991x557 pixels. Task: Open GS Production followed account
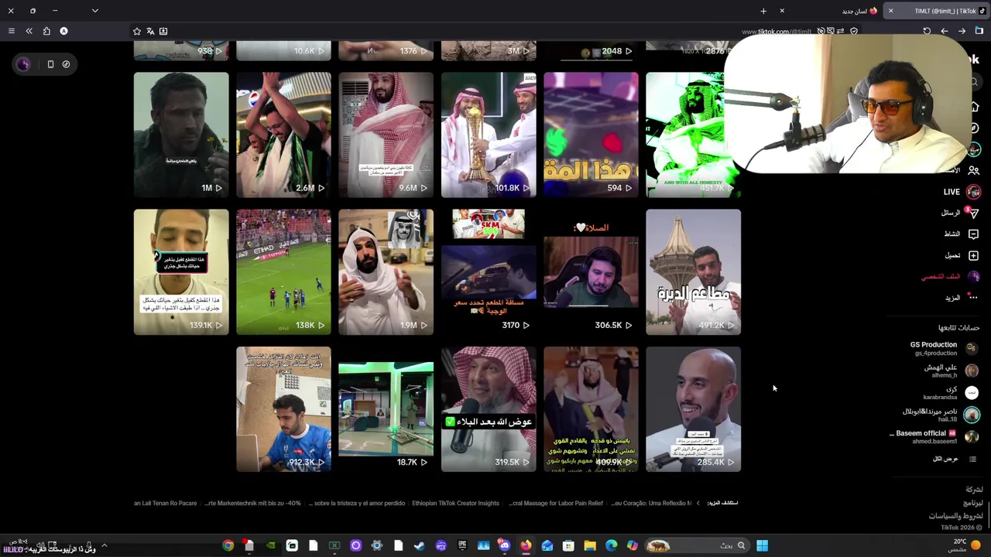(944, 348)
